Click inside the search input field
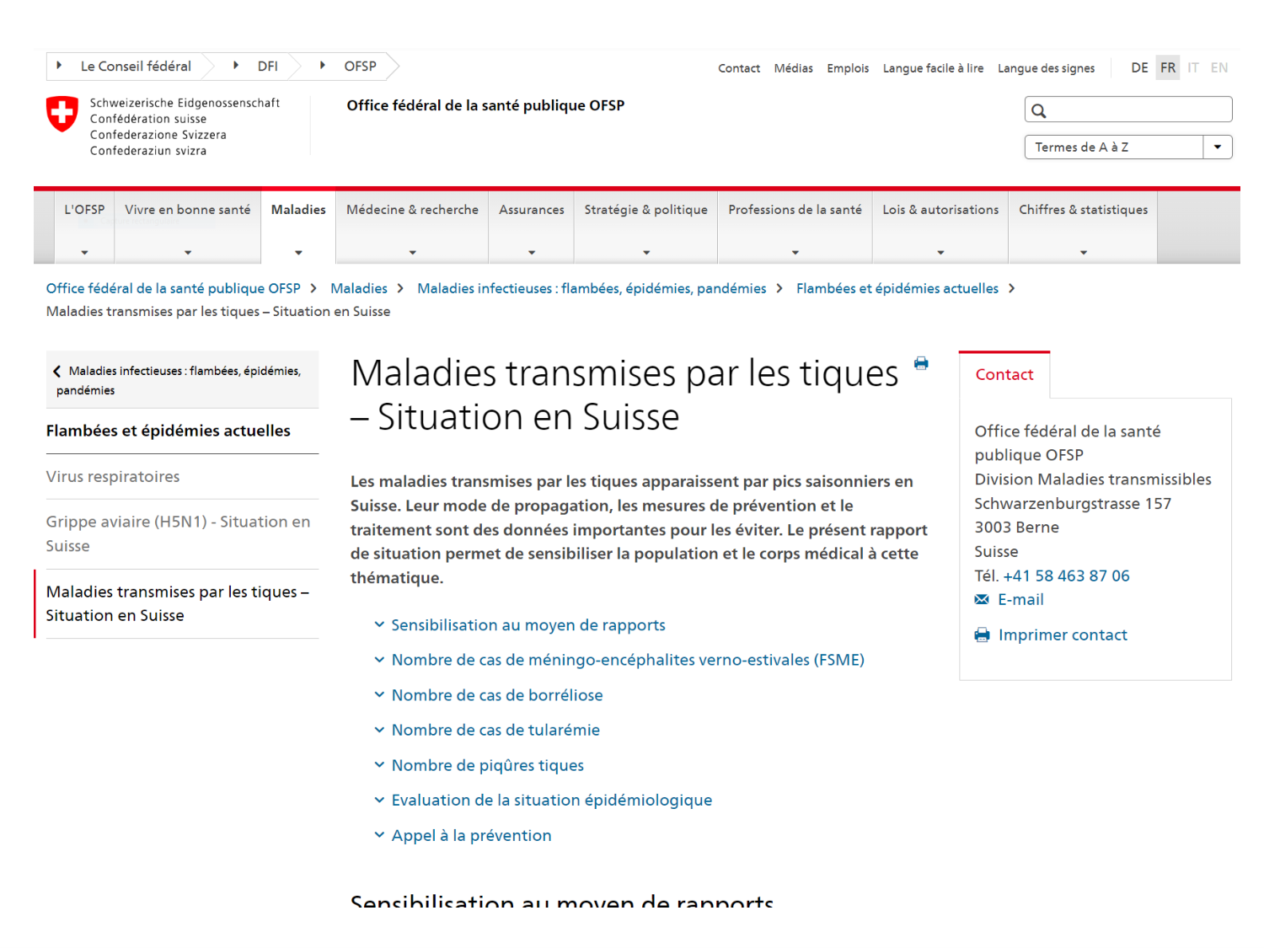1264x948 pixels. 1129,110
